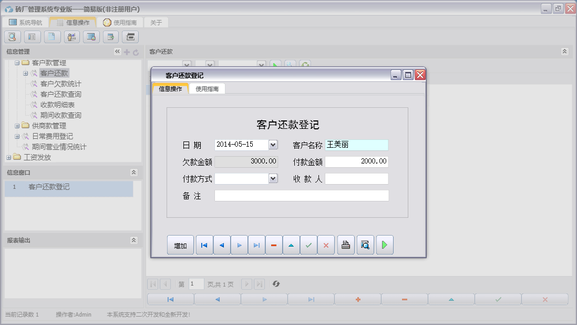This screenshot has width=577, height=325.
Task: Click the green play arrow in the dialog
Action: [385, 245]
